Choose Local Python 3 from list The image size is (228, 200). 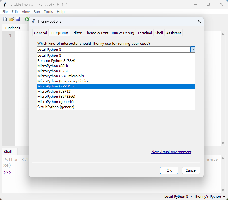116,56
